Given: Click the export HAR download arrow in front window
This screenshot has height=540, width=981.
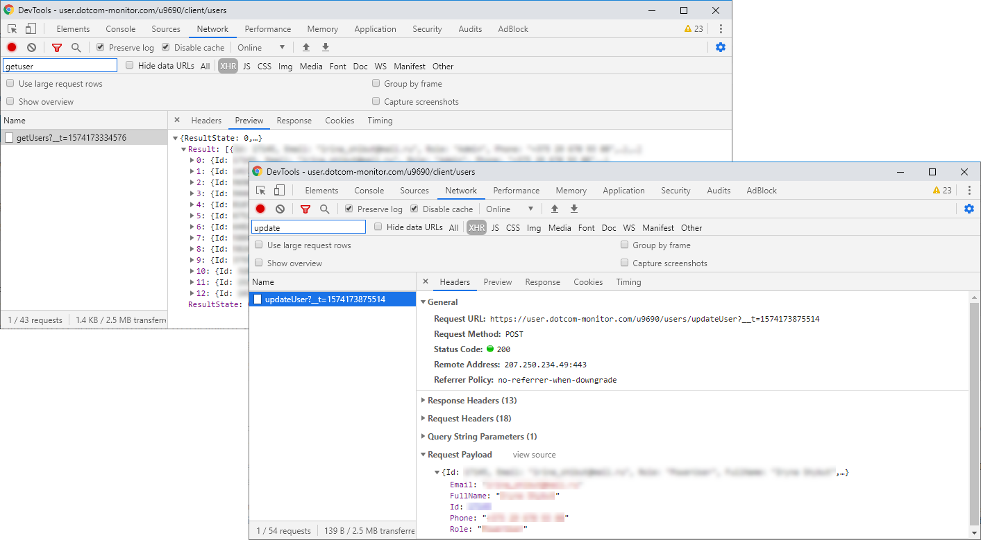Looking at the screenshot, I should click(574, 209).
